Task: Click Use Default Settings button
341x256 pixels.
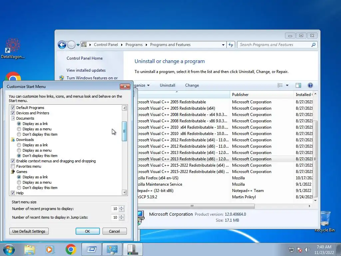Action: 29,231
